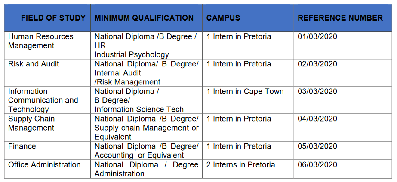Image resolution: width=397 pixels, height=182 pixels.
Task: Click the REFERENCE NUMBER column header
Action: pyautogui.click(x=340, y=18)
